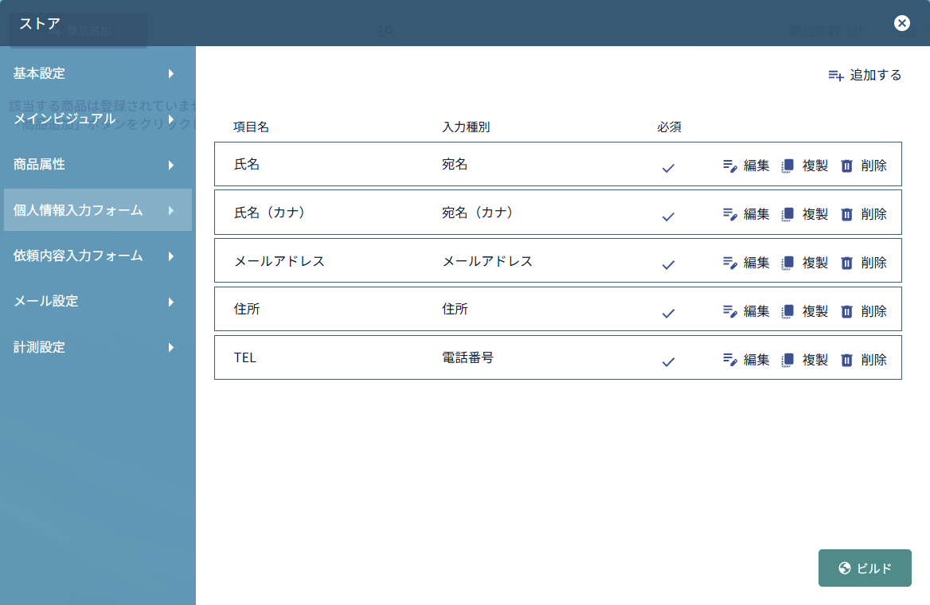This screenshot has width=930, height=605.
Task: Click the globe icon on the ビルド button
Action: point(845,568)
